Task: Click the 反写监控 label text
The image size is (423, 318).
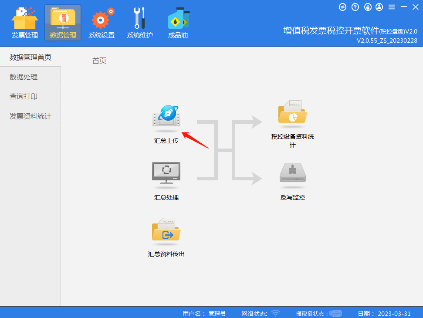Action: pyautogui.click(x=293, y=197)
